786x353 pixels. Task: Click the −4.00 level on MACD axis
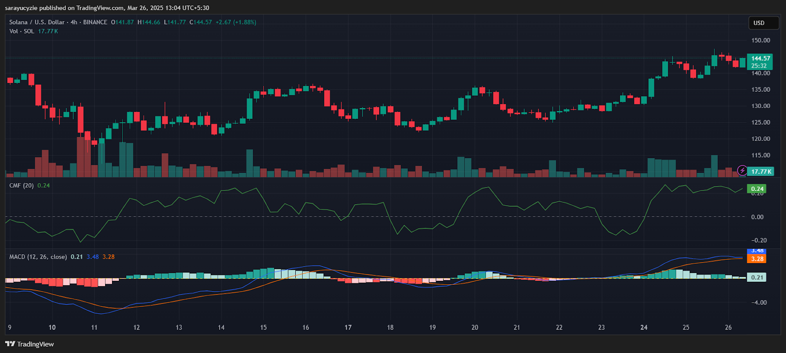tap(758, 302)
